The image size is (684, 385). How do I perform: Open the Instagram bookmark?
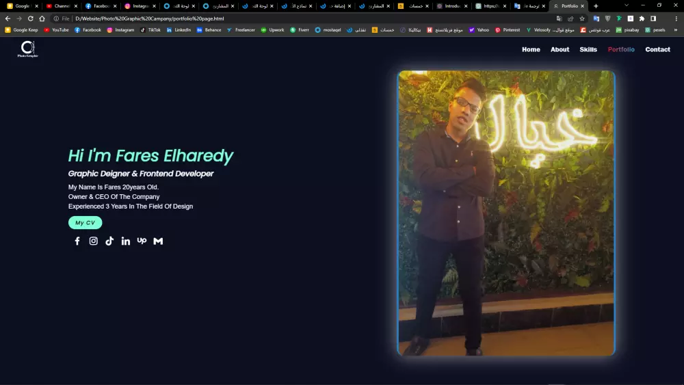[x=120, y=30]
